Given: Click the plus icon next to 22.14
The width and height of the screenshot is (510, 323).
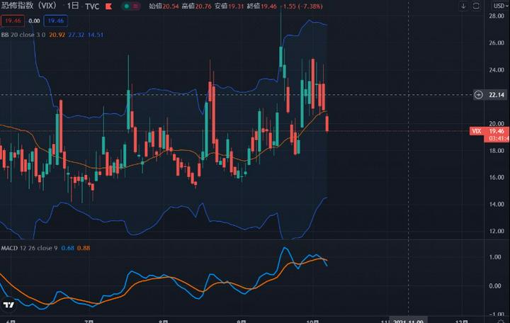Looking at the screenshot, I should (x=479, y=94).
